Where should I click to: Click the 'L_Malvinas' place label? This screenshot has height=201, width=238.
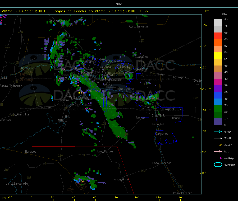click(104, 98)
